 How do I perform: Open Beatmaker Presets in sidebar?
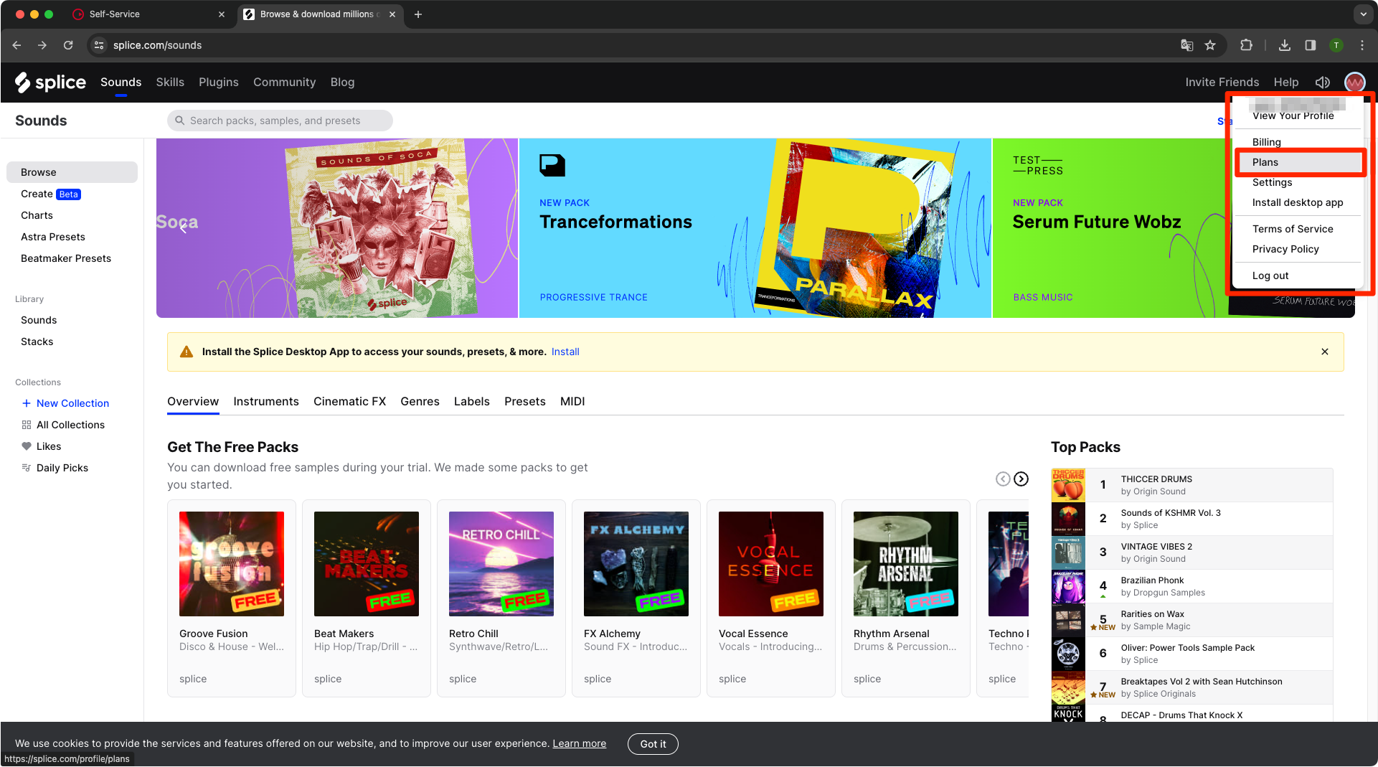tap(66, 258)
